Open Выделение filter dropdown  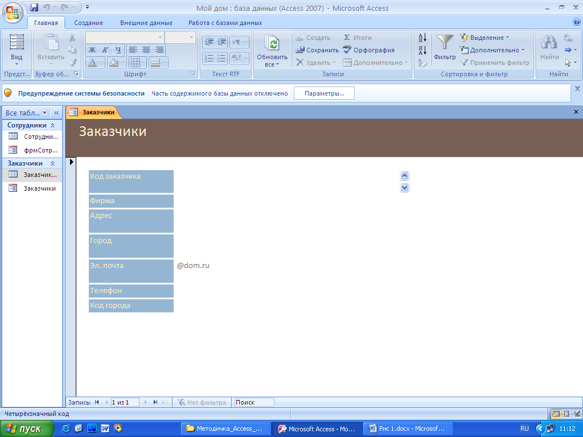coord(485,38)
